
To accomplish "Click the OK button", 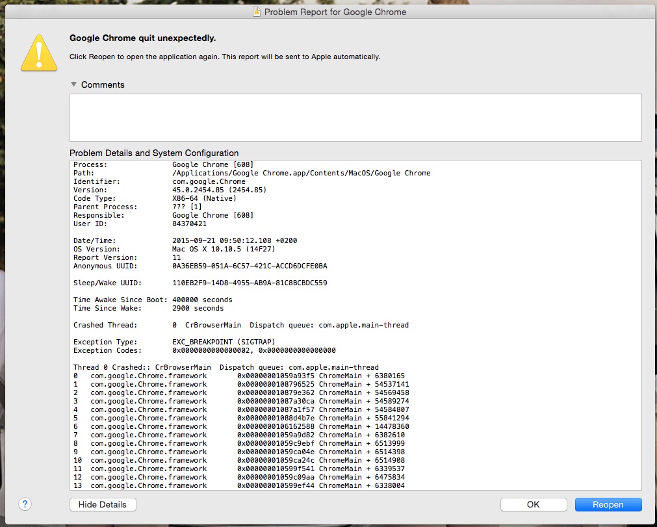I will tap(533, 504).
